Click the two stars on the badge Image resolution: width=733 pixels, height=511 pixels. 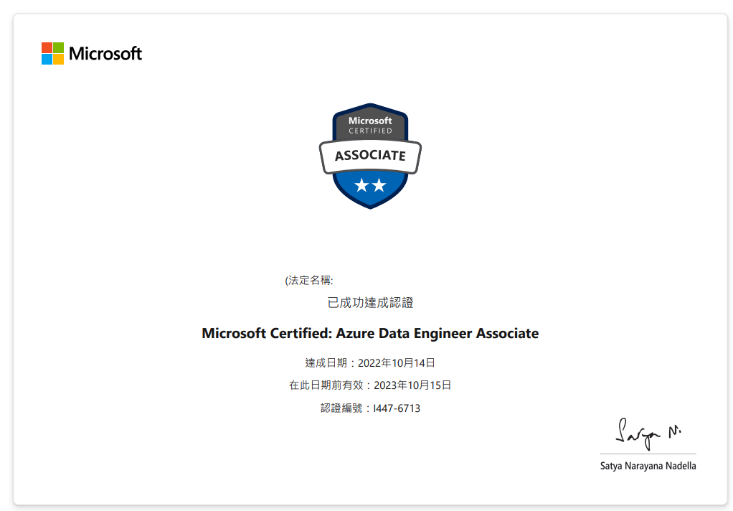pos(370,185)
